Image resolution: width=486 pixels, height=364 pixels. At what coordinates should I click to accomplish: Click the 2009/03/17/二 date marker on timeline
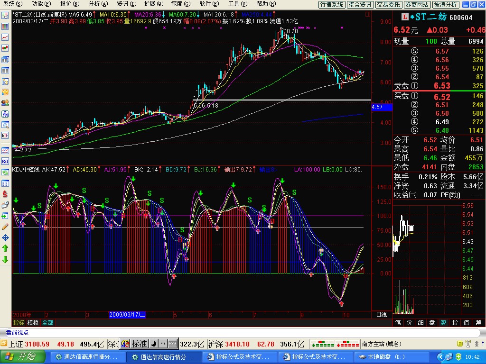127,315
